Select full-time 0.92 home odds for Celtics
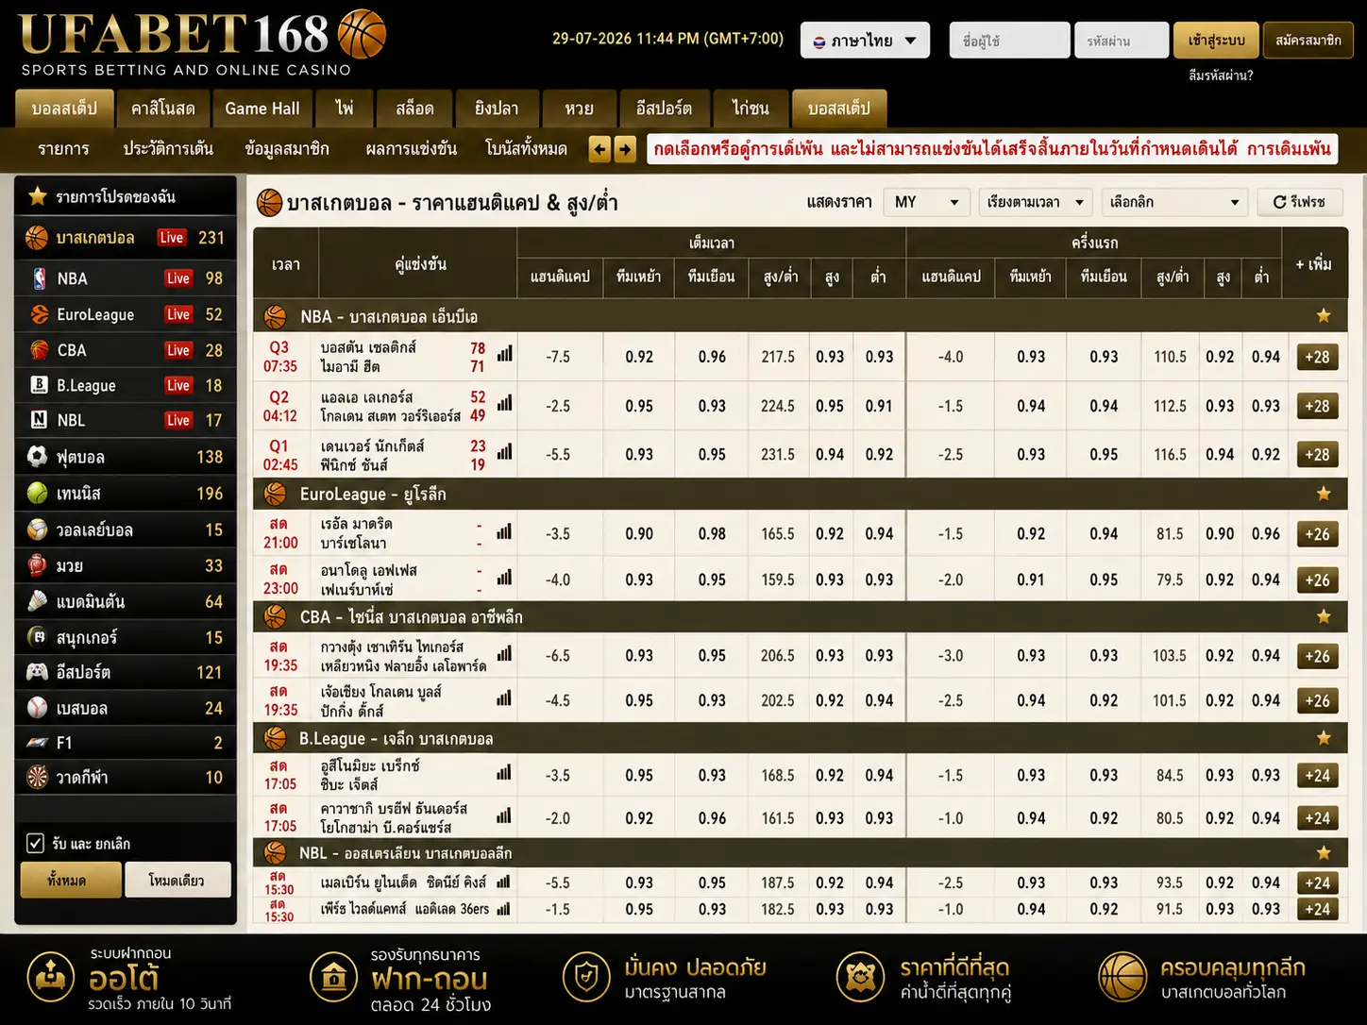Image resolution: width=1367 pixels, height=1025 pixels. click(x=639, y=357)
